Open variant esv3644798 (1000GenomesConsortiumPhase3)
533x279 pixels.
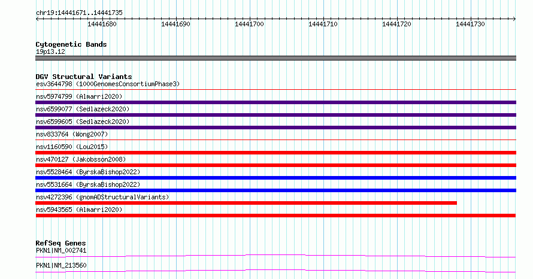[x=108, y=84]
